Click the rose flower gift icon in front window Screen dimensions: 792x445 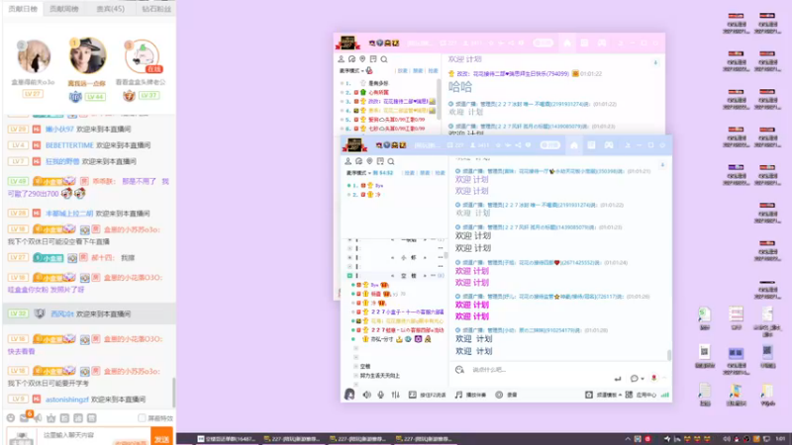653,378
